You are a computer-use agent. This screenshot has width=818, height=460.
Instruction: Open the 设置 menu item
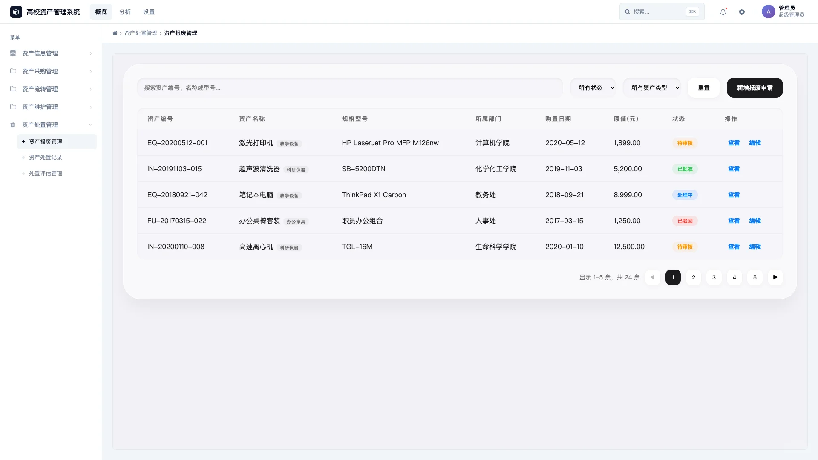pos(149,12)
